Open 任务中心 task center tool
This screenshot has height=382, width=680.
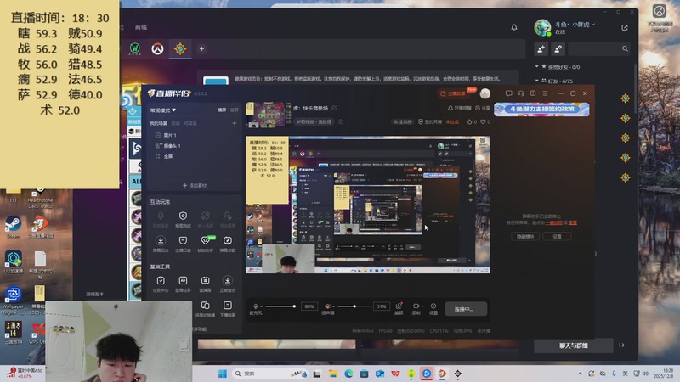[161, 284]
